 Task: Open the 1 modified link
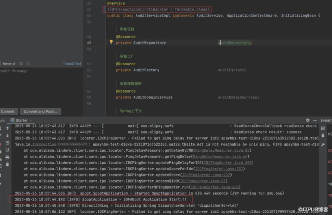pyautogui.click(x=72, y=64)
